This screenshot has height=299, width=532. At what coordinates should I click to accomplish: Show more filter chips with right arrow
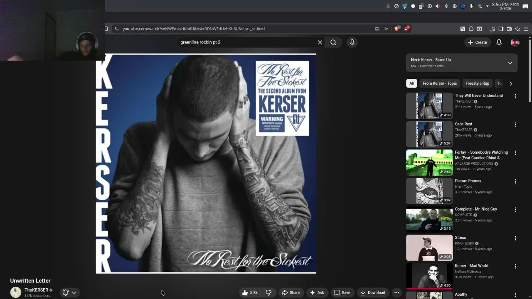[511, 83]
